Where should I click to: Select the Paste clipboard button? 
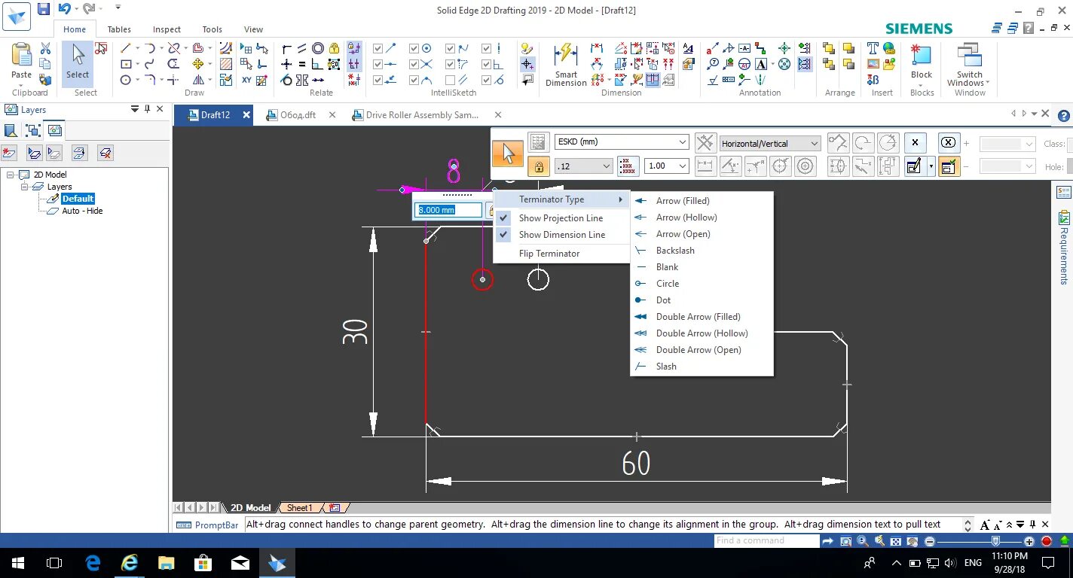click(22, 62)
